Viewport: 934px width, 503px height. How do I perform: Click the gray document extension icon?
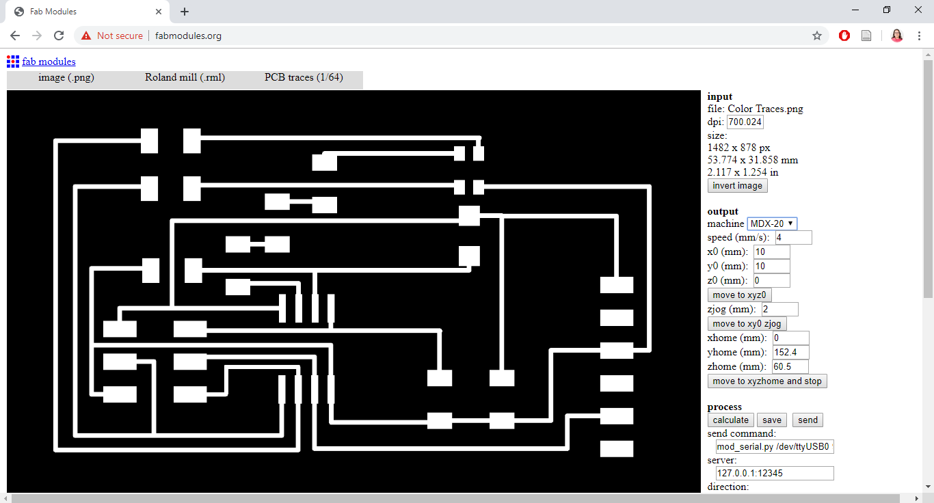tap(866, 36)
